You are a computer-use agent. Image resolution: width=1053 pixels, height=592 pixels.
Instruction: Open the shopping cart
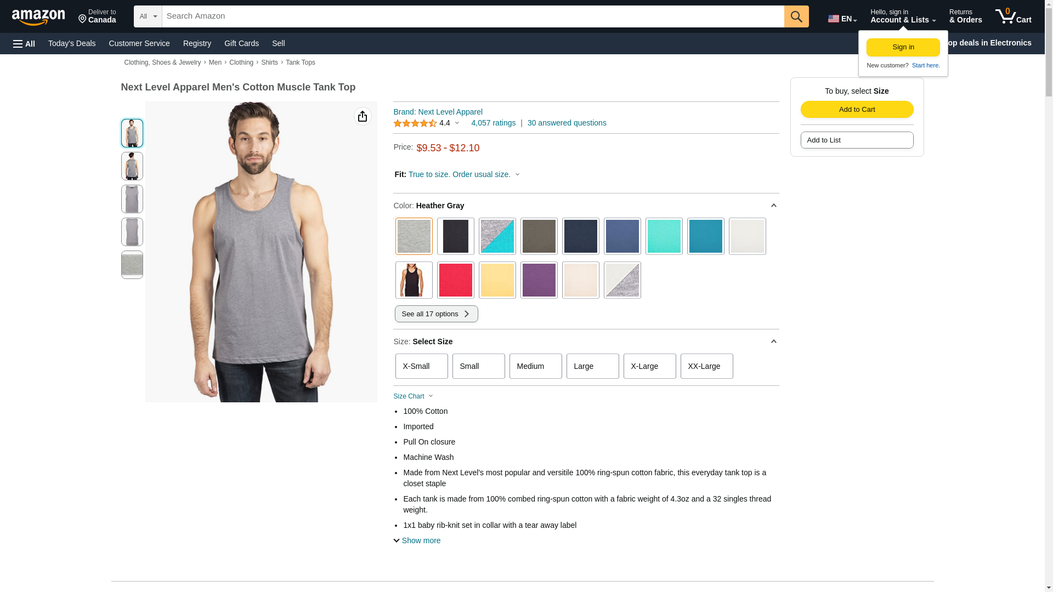(x=1013, y=16)
